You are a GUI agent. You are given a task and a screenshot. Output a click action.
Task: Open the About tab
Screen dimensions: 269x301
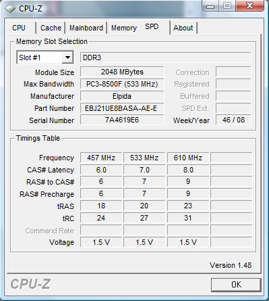pos(183,28)
